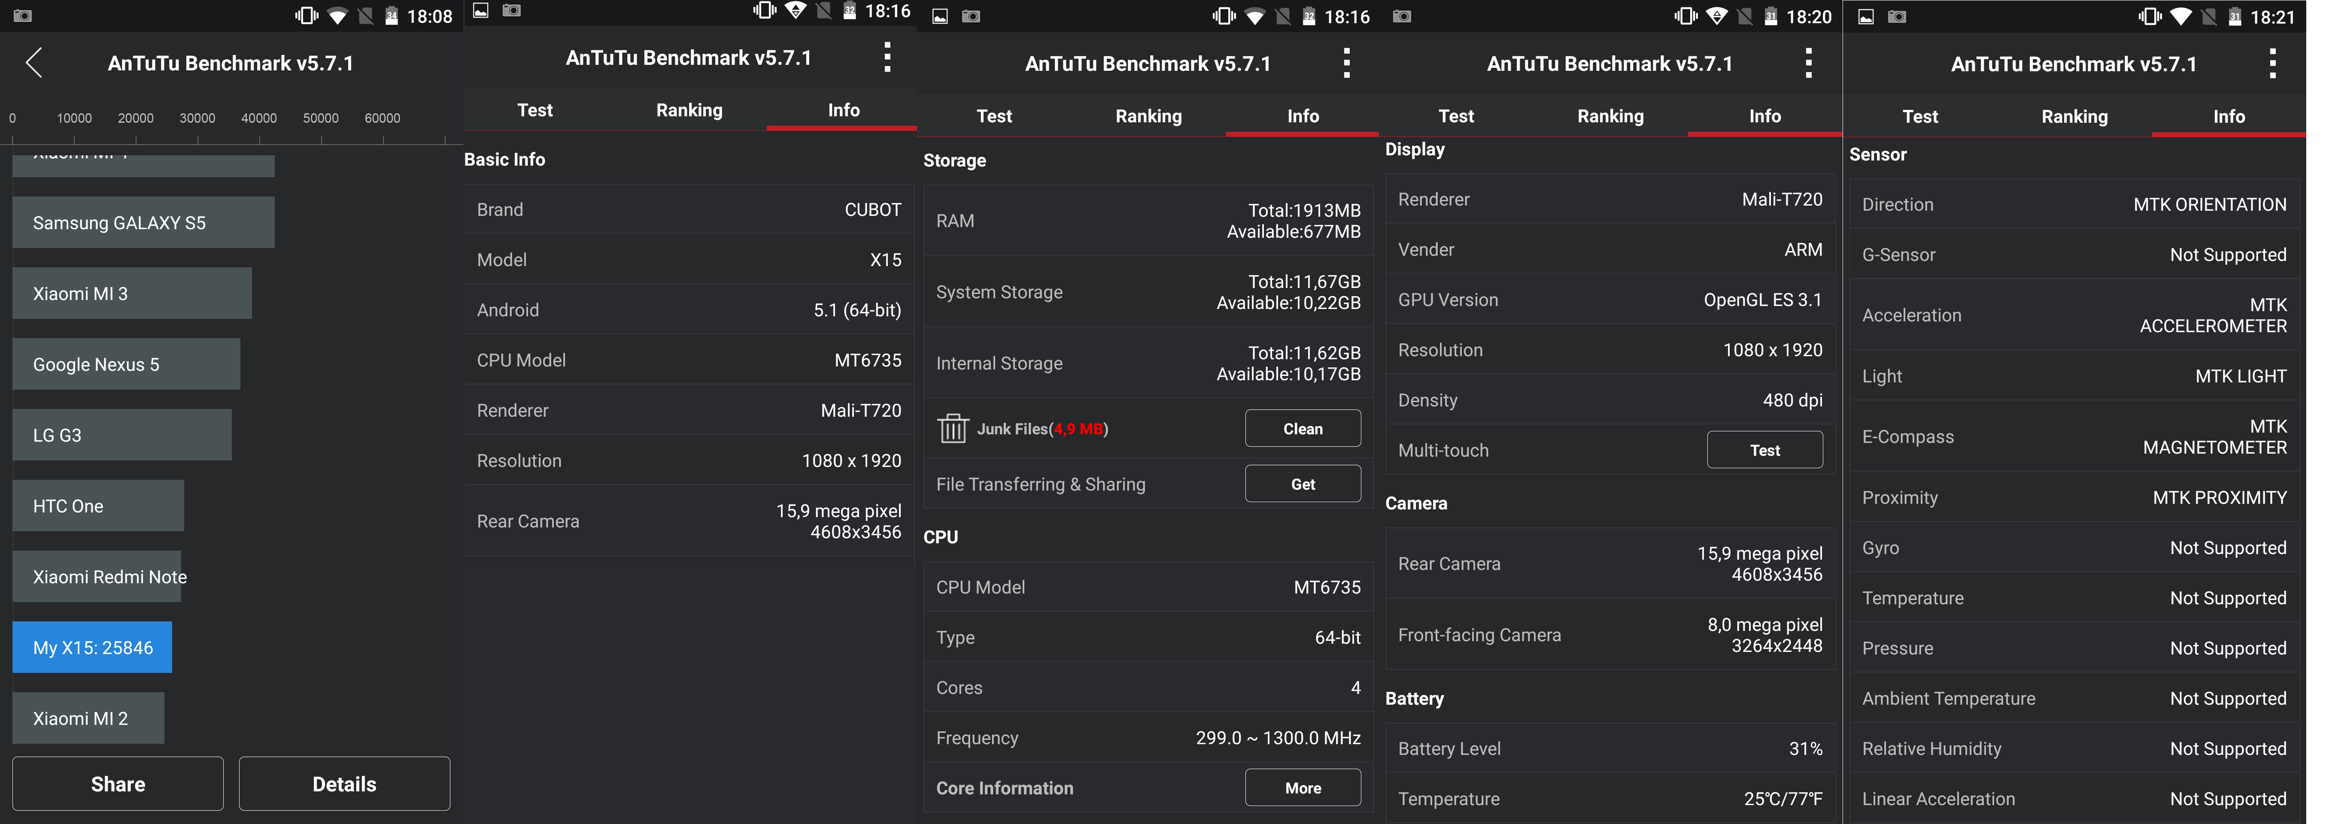Tap the picture notification icon on Sensor screen

click(x=1866, y=16)
